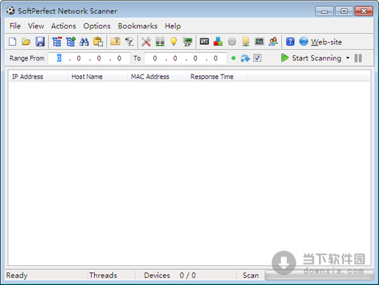
Task: Sort by IP Address column header
Action: click(38, 76)
